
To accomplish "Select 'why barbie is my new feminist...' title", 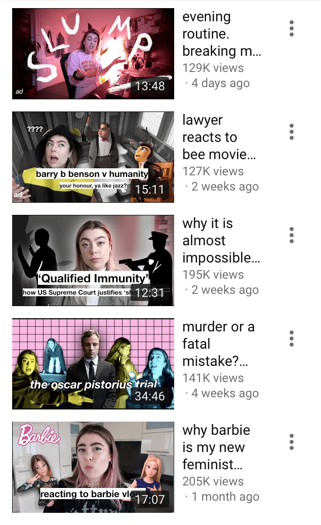I will click(x=216, y=447).
